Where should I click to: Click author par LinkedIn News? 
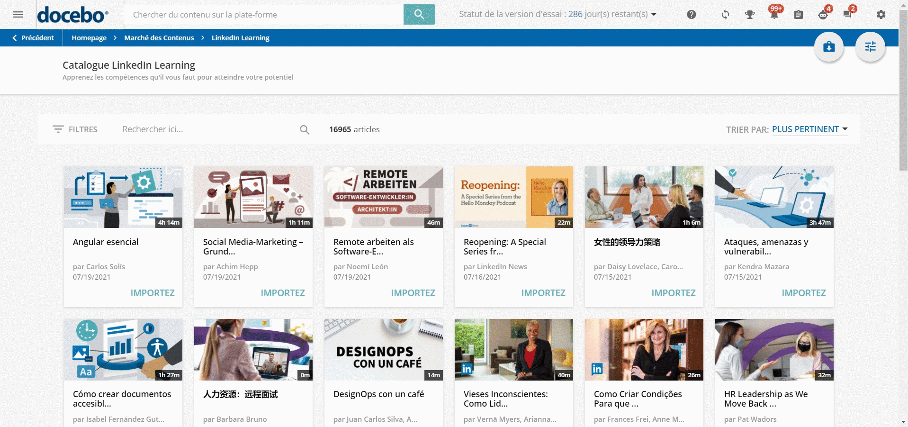click(x=495, y=267)
